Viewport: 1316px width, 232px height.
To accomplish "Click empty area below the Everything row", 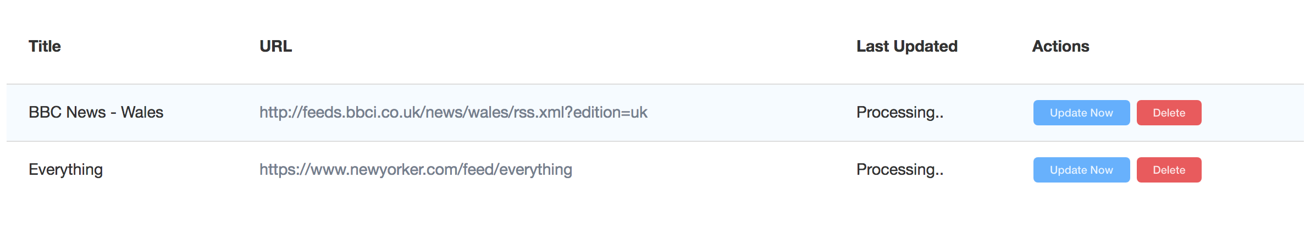I will click(x=654, y=216).
